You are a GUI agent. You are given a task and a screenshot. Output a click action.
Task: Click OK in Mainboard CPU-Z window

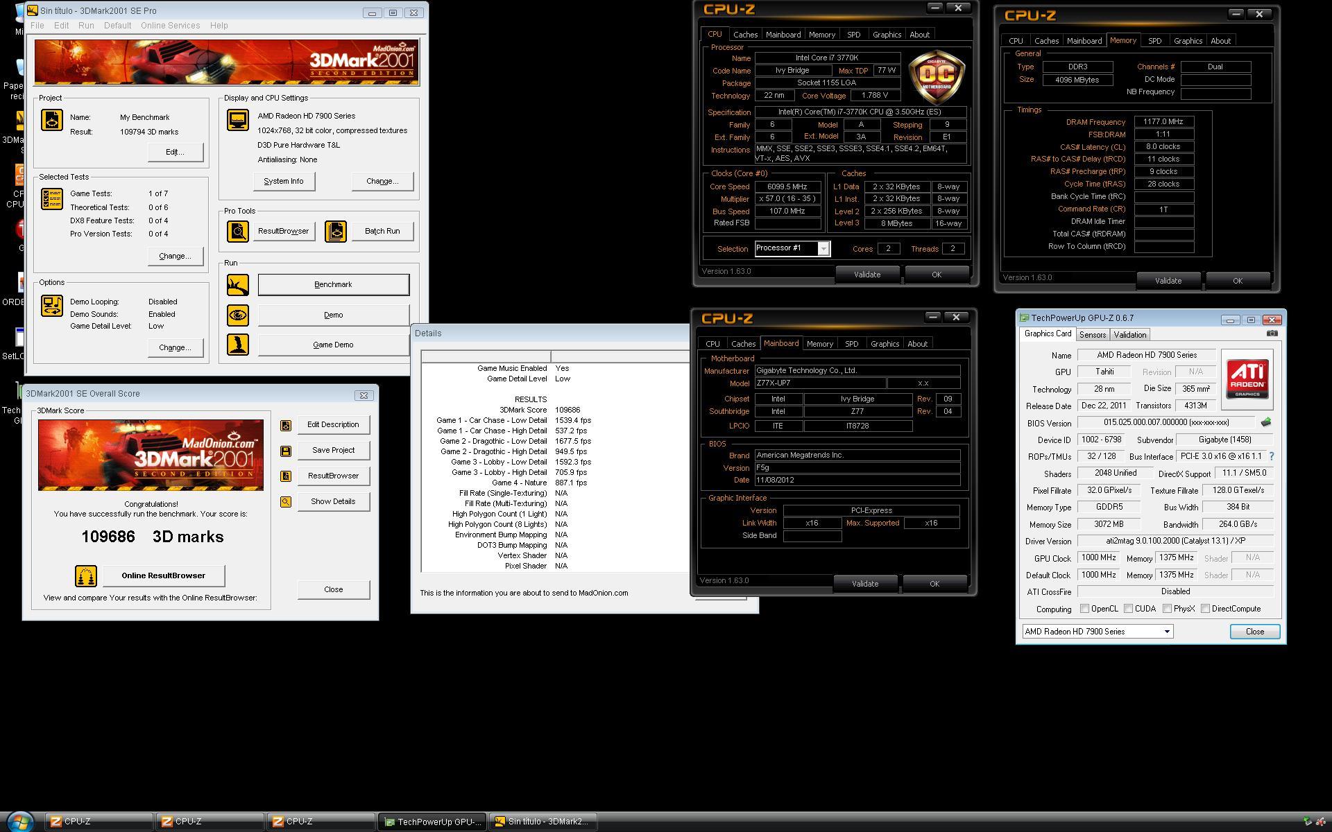coord(934,584)
